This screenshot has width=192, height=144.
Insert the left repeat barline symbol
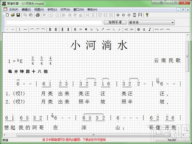point(50,29)
